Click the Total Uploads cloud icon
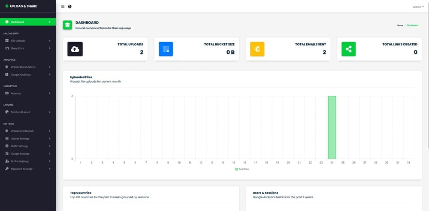The image size is (429, 211). pos(75,49)
